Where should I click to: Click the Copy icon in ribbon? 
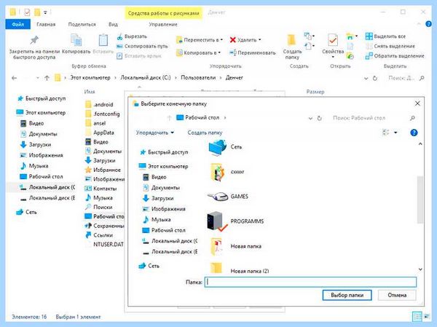coord(76,40)
